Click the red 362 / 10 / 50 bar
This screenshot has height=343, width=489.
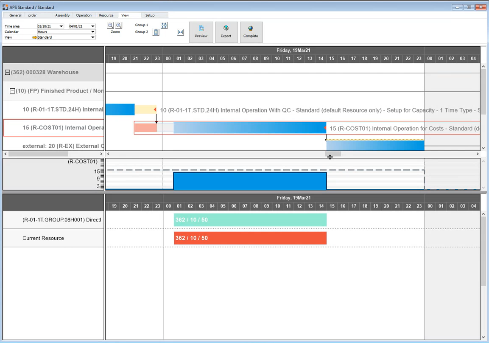[250, 238]
